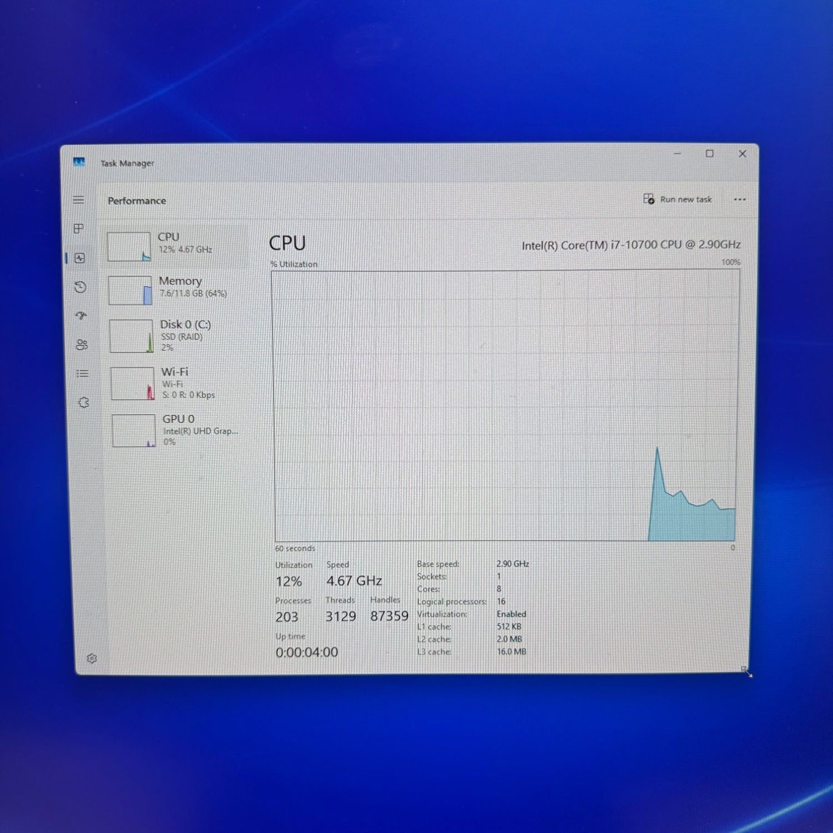Open the hamburger navigation menu
Viewport: 833px width, 833px height.
click(79, 200)
